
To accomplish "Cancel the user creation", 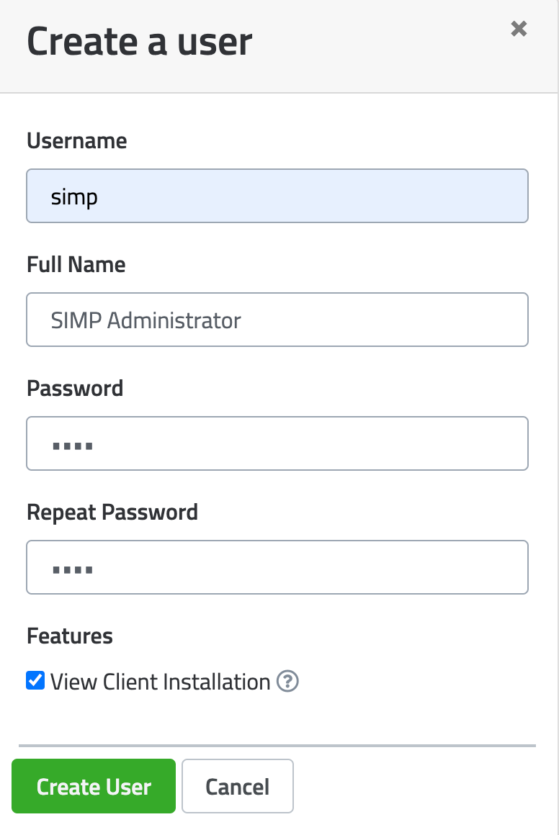I will (238, 786).
